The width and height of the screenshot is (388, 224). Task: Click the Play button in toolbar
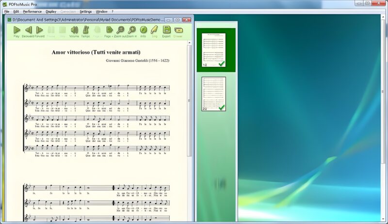pyautogui.click(x=17, y=30)
